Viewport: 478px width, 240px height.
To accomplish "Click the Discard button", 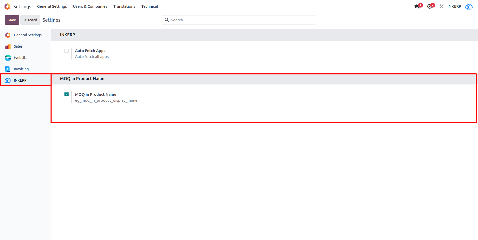I will coord(30,20).
